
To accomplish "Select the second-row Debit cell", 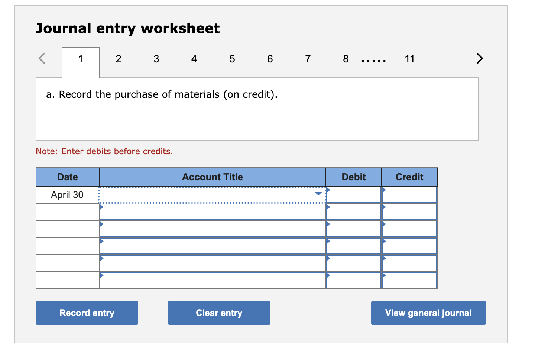I will tap(354, 212).
